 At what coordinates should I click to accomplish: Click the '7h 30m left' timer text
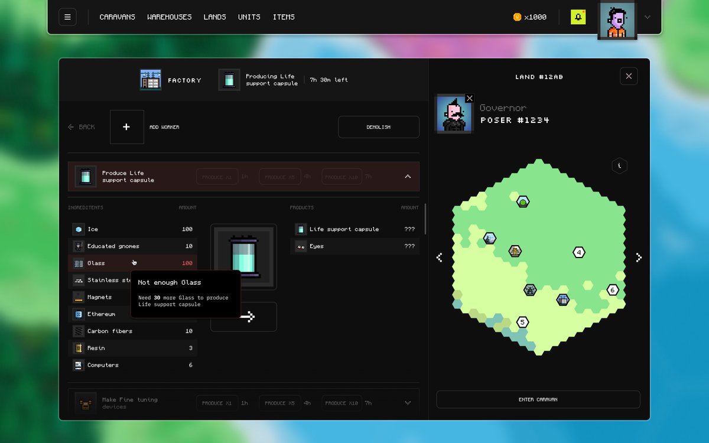[329, 80]
